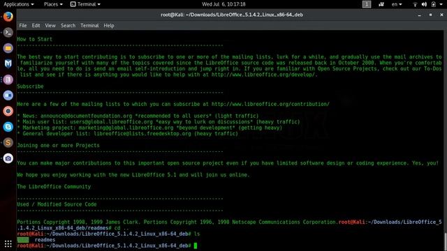Screen dimensions: 447x251
Task: Click the 'Portions Copyright 1998, 1999 James Clark' text
Action: tap(78, 222)
